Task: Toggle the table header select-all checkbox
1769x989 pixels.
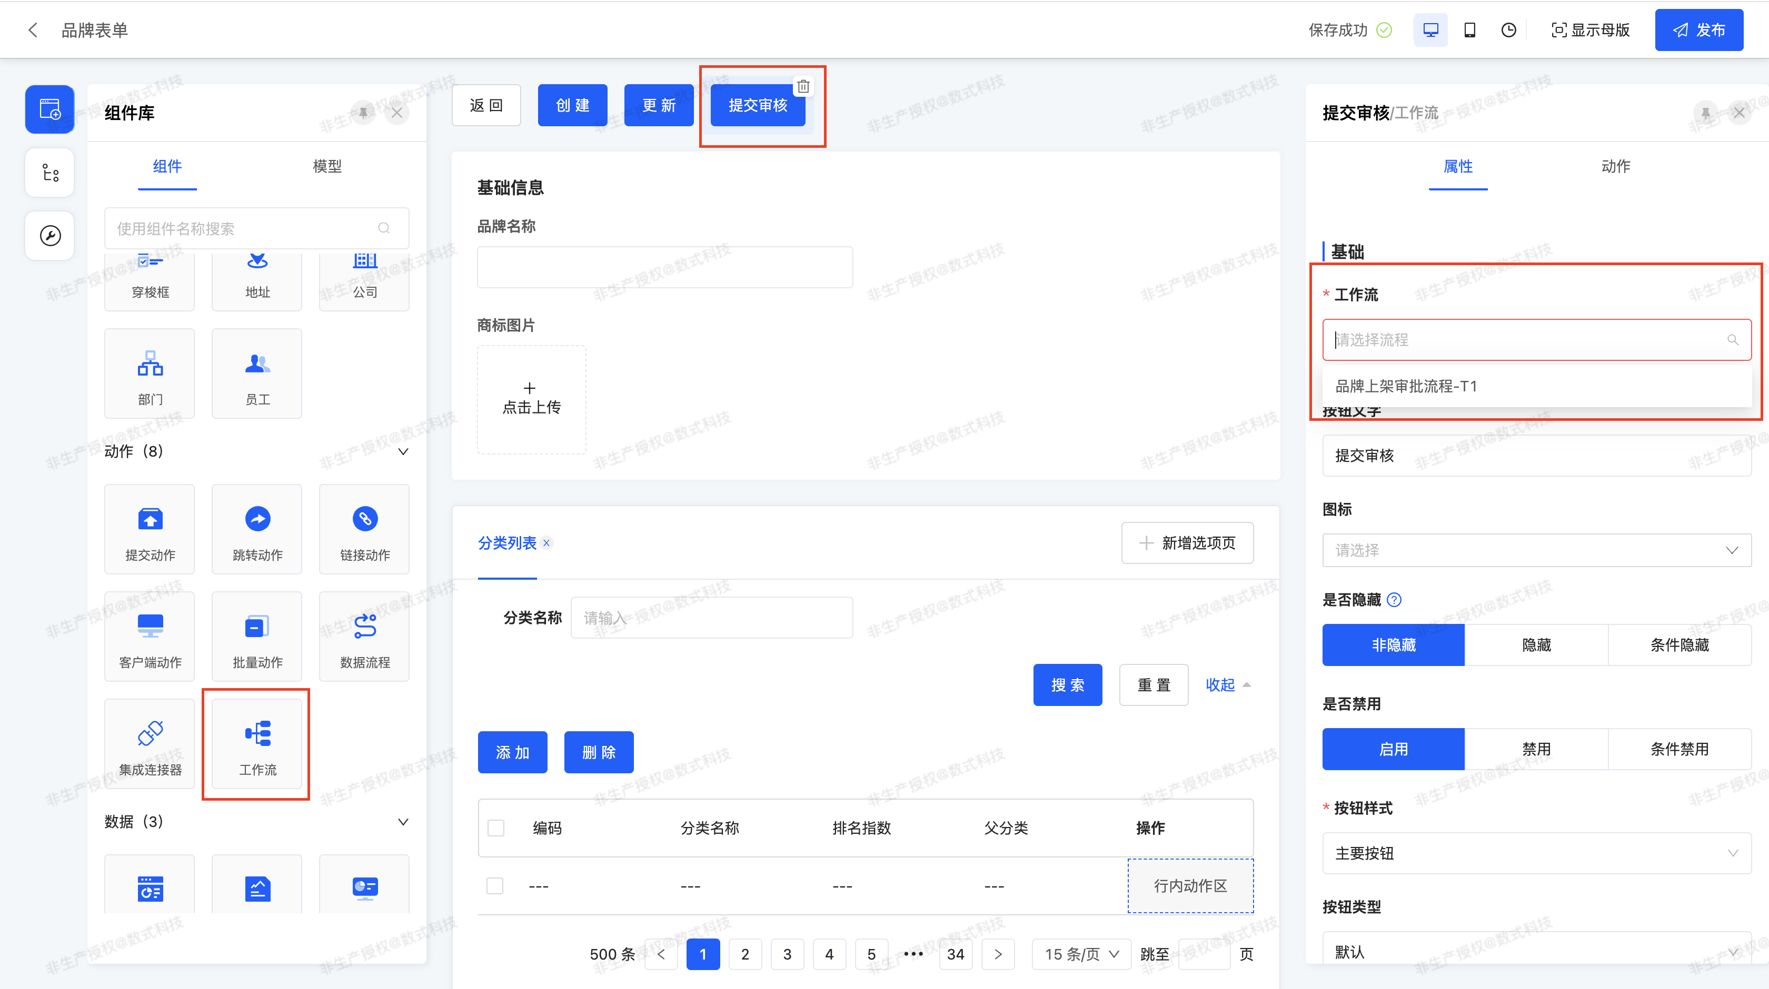Action: point(496,827)
